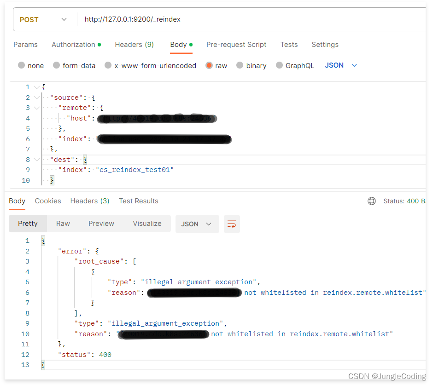Screen dimensions: 433x385
Task: Click the line-wrap icon beside response JSON dropdown
Action: click(x=231, y=224)
